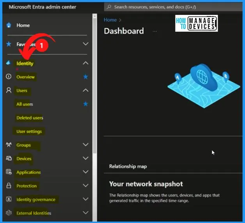
Task: Click the Devices icon
Action: 9,158
